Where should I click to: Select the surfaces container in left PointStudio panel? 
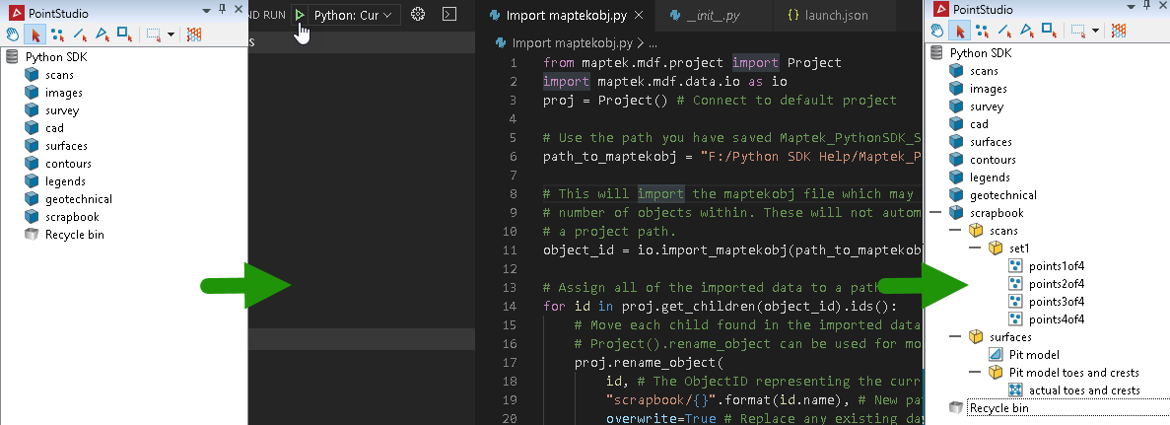pos(66,146)
